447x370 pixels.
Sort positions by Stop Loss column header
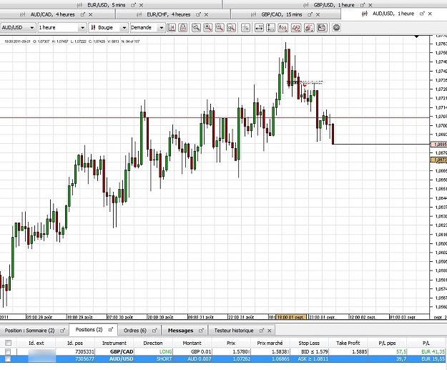pos(309,343)
